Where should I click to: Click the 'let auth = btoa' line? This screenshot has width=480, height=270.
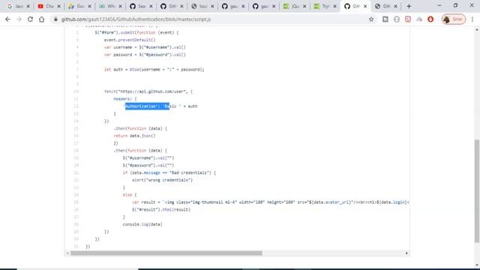point(154,70)
